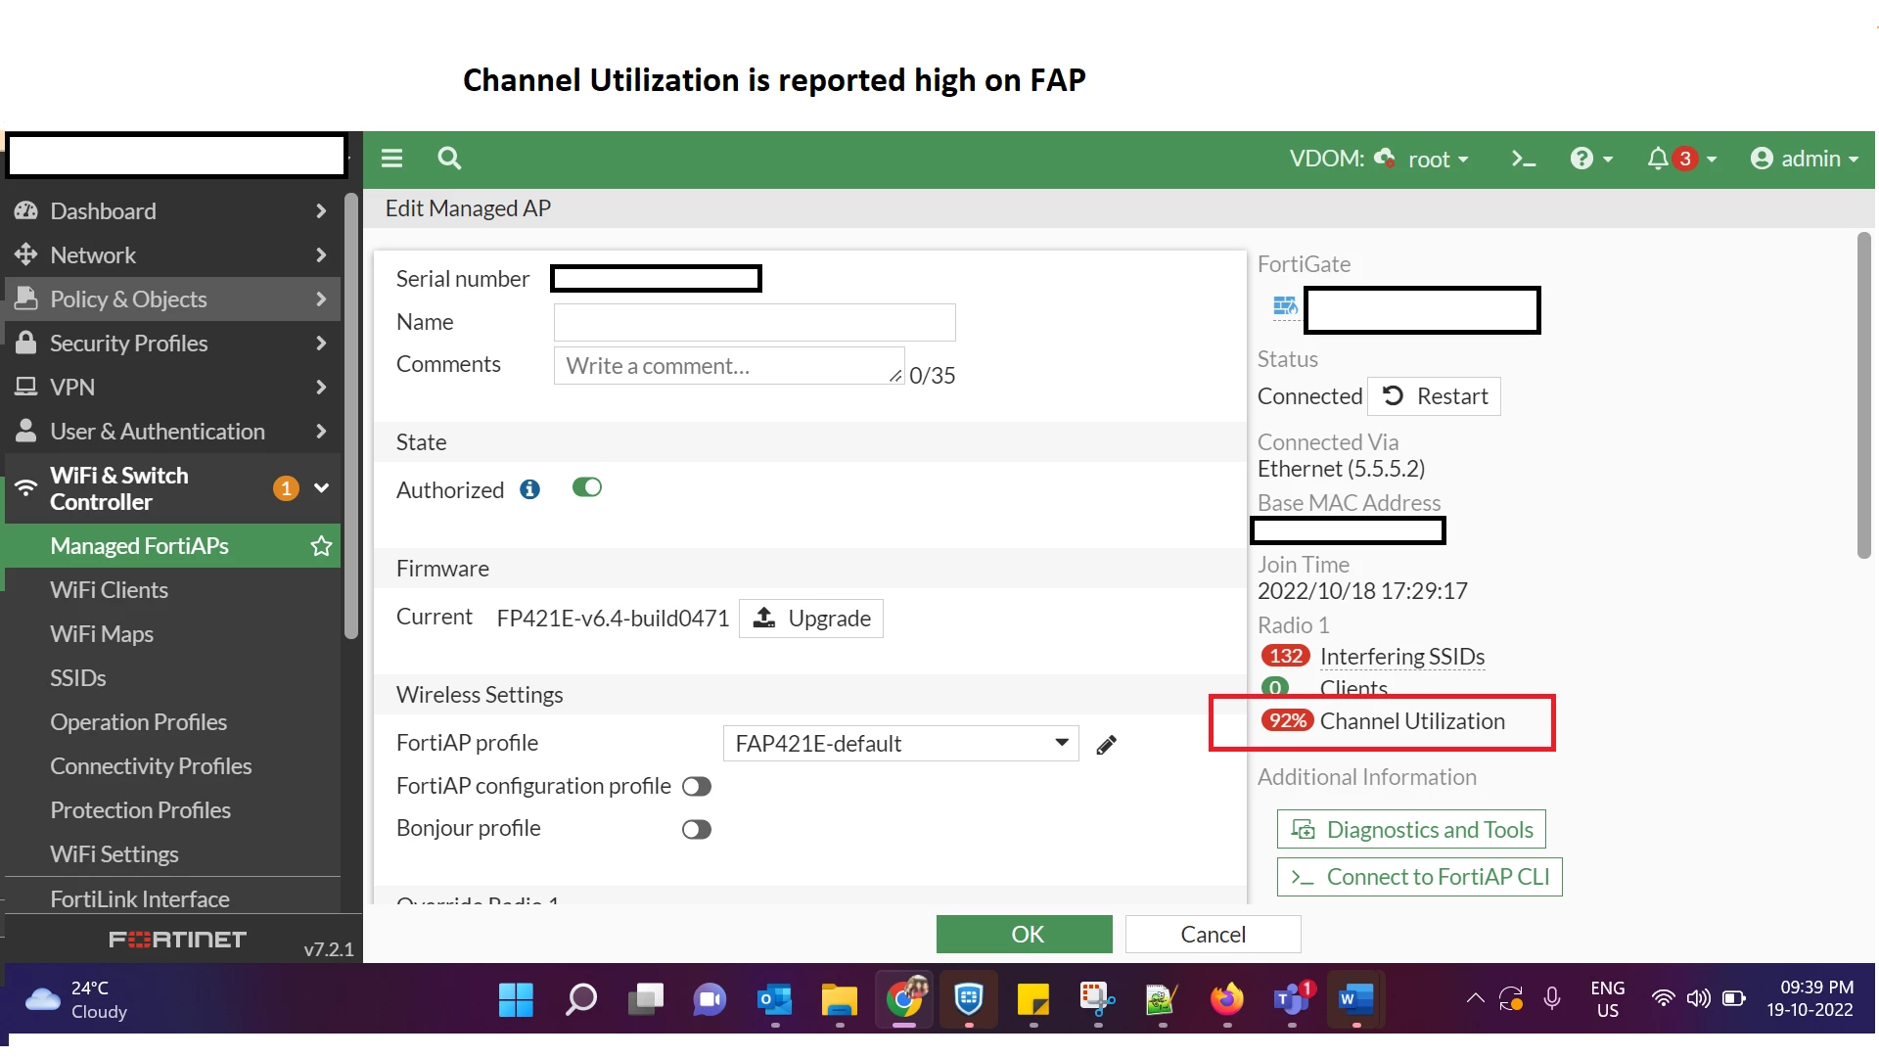Click the Name input field
Screen dimensions: 1879x1057
pos(755,322)
